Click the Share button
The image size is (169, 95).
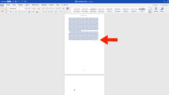pyautogui.click(x=155, y=5)
